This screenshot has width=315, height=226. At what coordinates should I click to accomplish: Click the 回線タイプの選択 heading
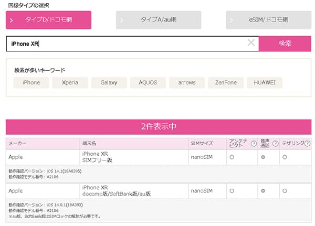[x=29, y=5]
